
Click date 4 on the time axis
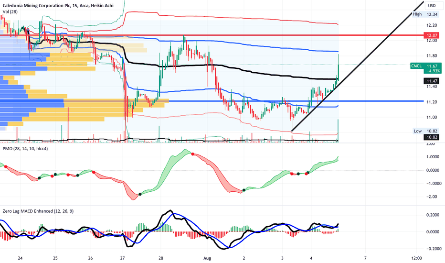pyautogui.click(x=311, y=258)
